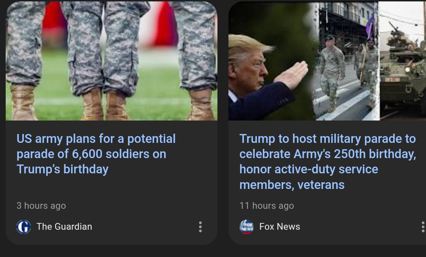Image resolution: width=426 pixels, height=257 pixels.
Task: Select the soldiers' boots thumbnail image
Action: point(111,61)
